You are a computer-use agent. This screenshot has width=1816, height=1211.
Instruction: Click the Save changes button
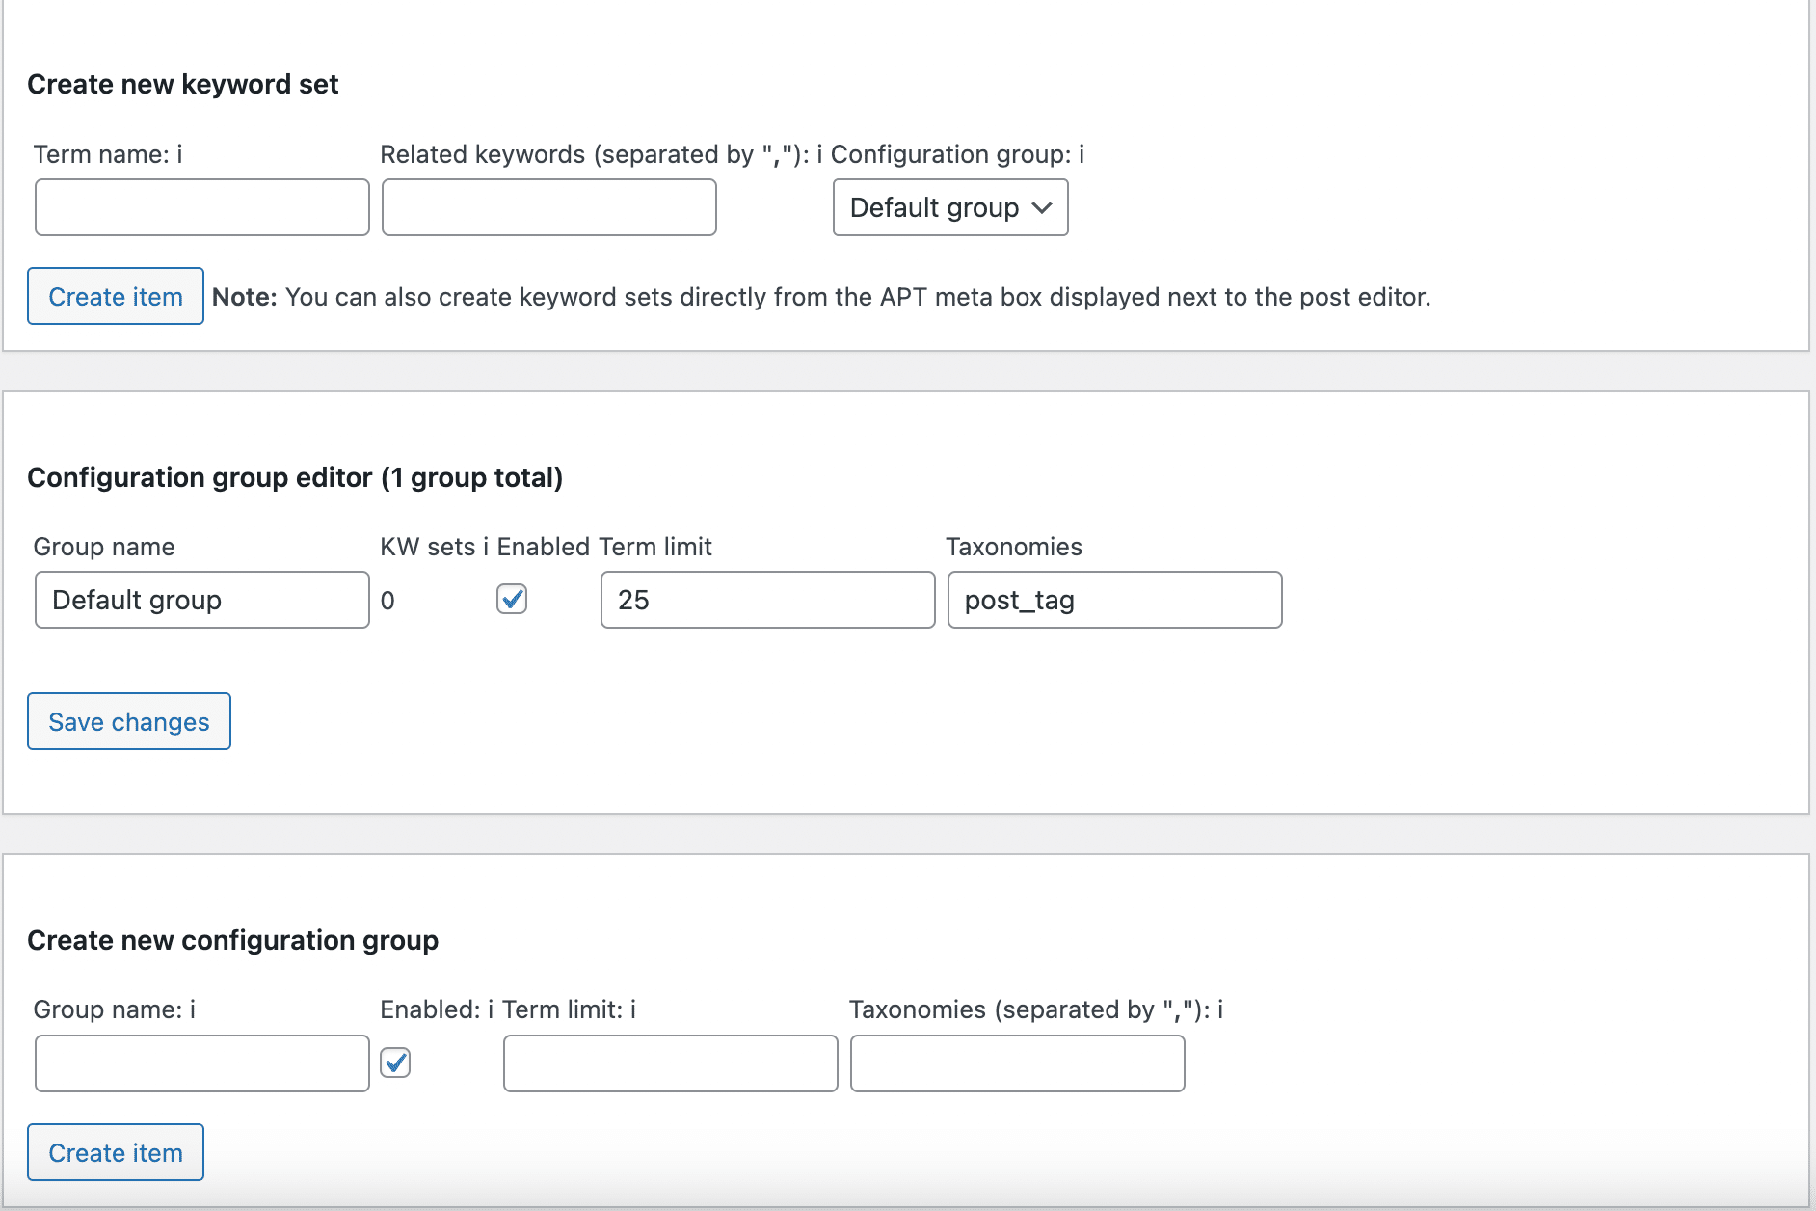pyautogui.click(x=129, y=721)
